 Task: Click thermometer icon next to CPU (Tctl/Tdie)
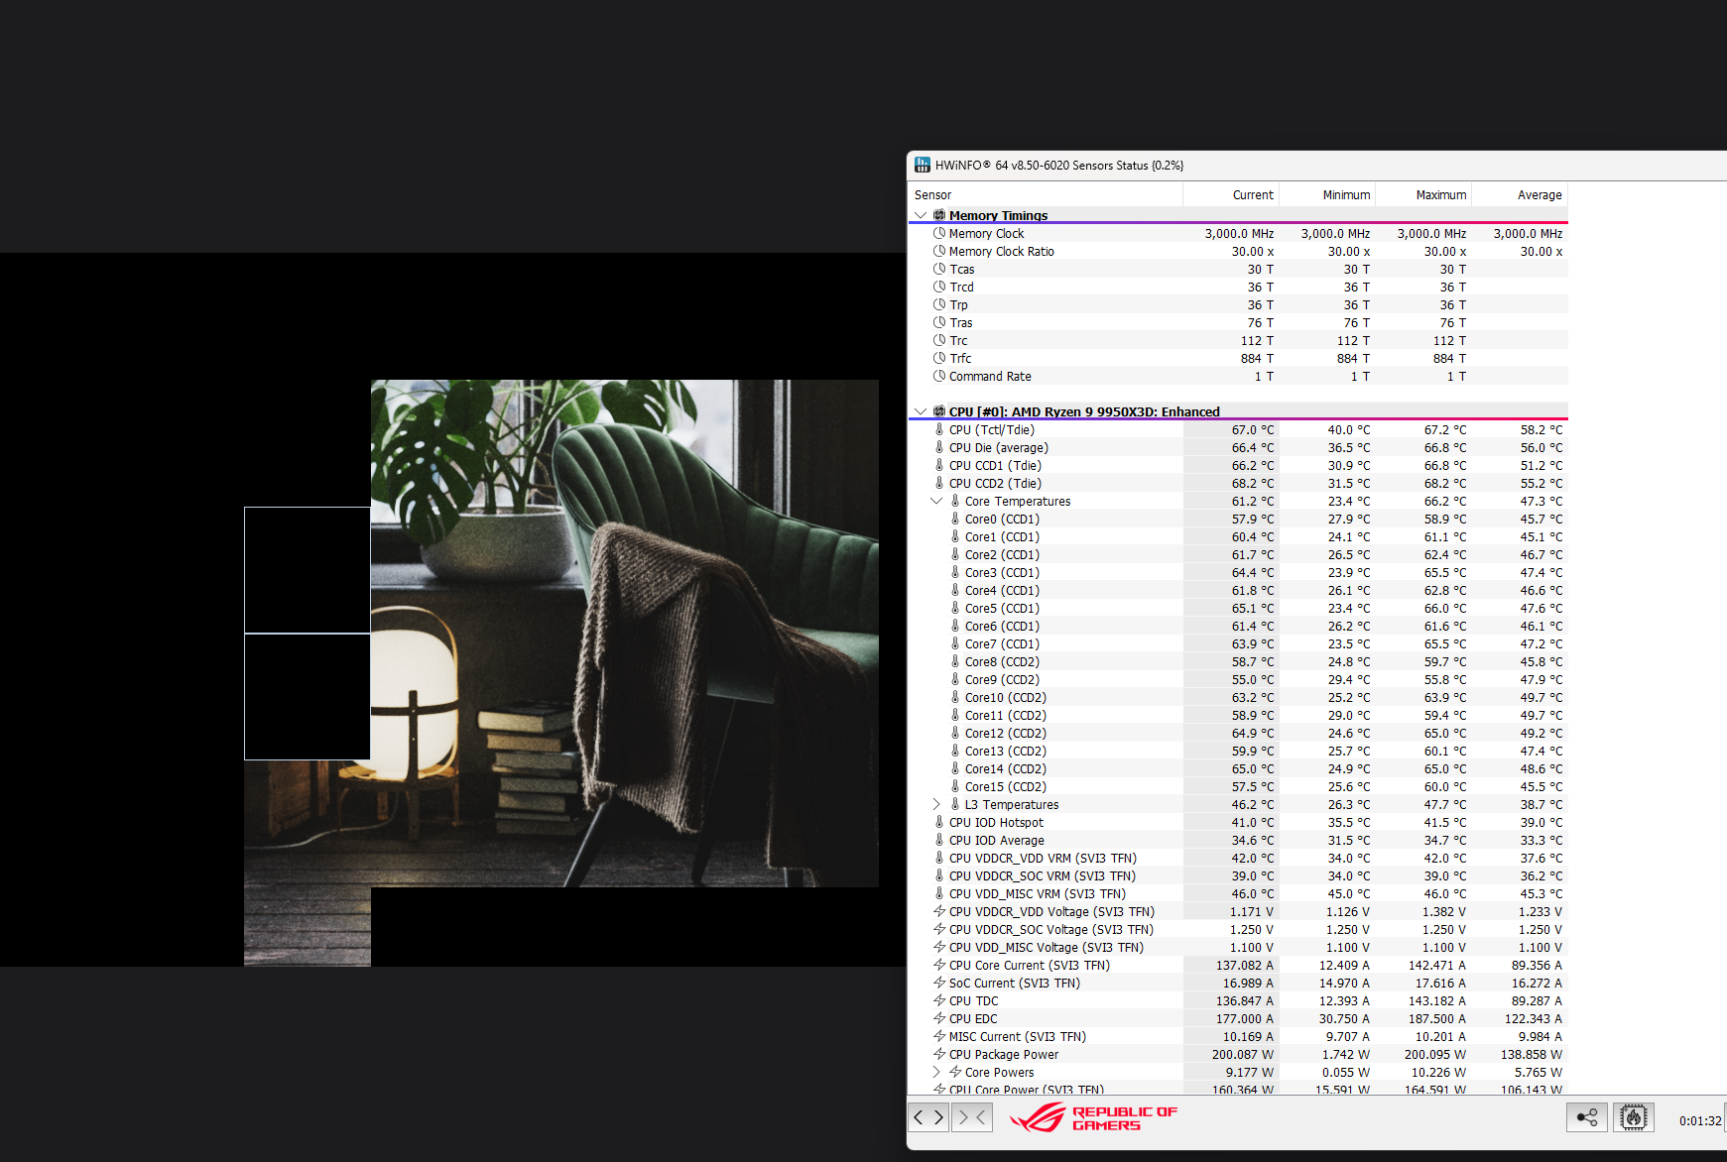(x=939, y=429)
